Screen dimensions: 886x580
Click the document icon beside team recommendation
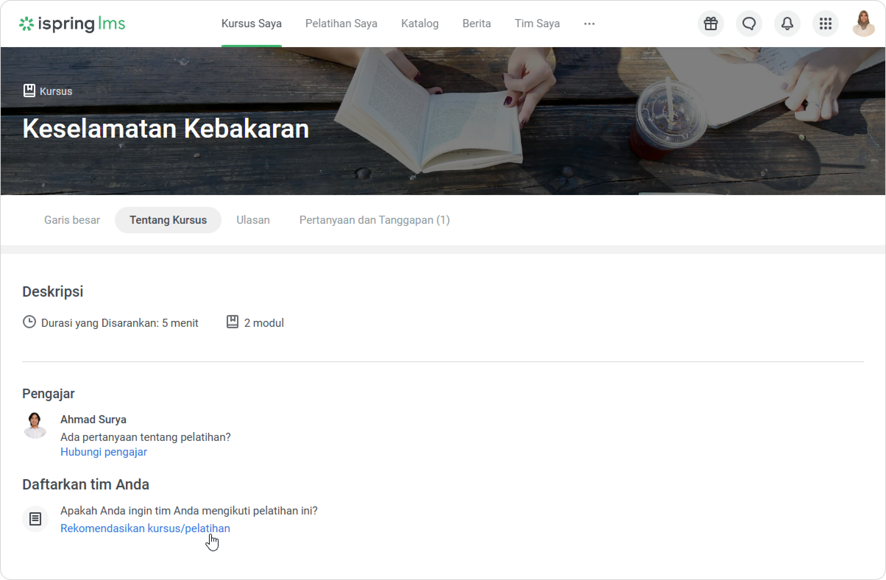click(x=35, y=519)
